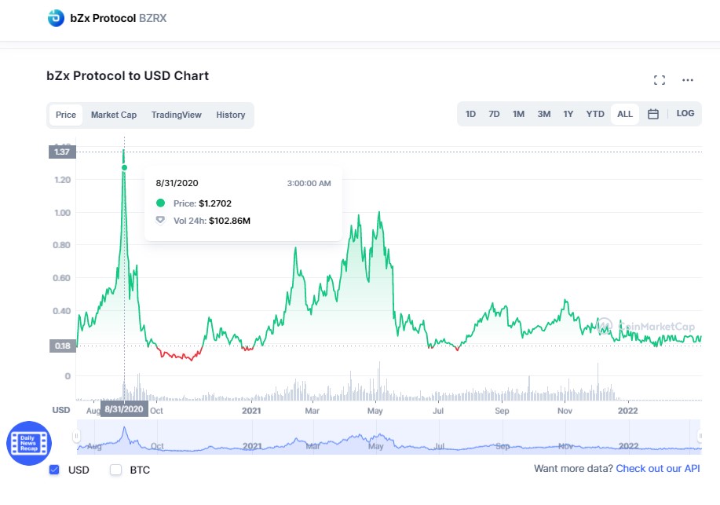Viewport: 720px width, 505px height.
Task: Switch to the Price tab
Action: pos(66,115)
